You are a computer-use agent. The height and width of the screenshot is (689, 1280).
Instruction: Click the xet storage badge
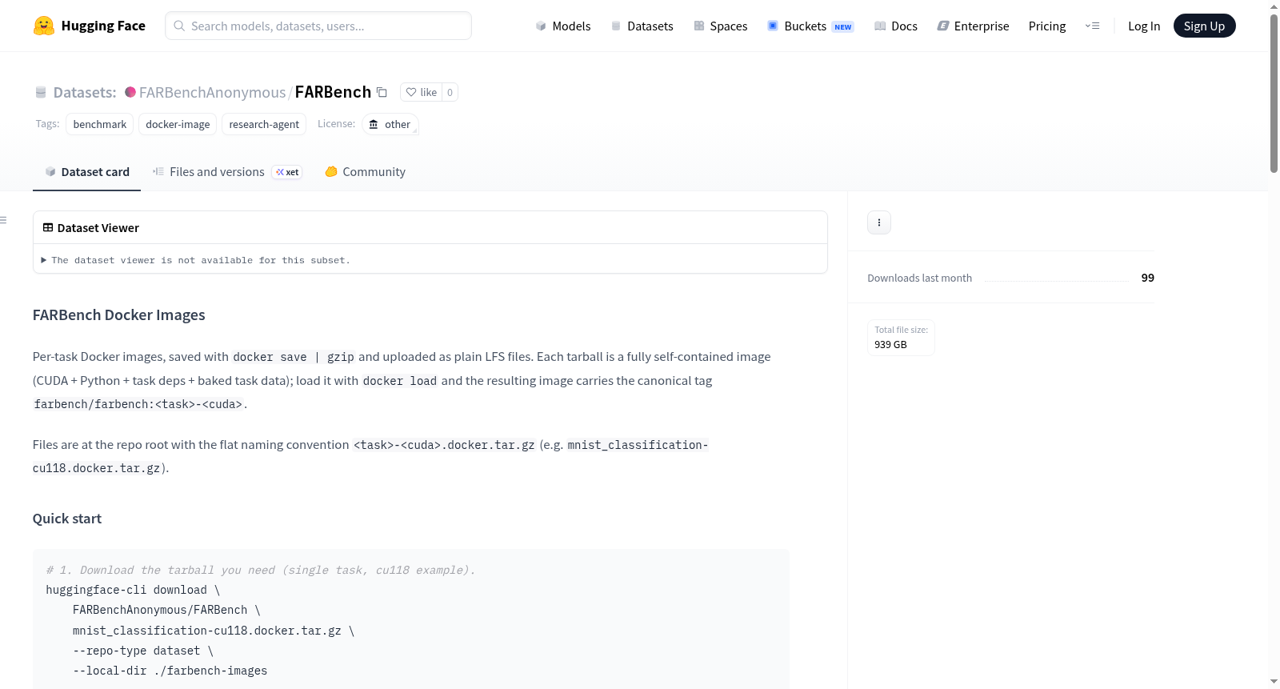287,172
